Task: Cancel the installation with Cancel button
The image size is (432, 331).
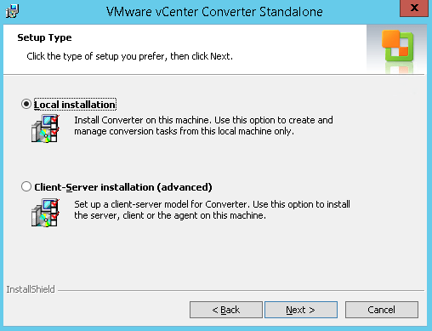Action: pyautogui.click(x=382, y=310)
